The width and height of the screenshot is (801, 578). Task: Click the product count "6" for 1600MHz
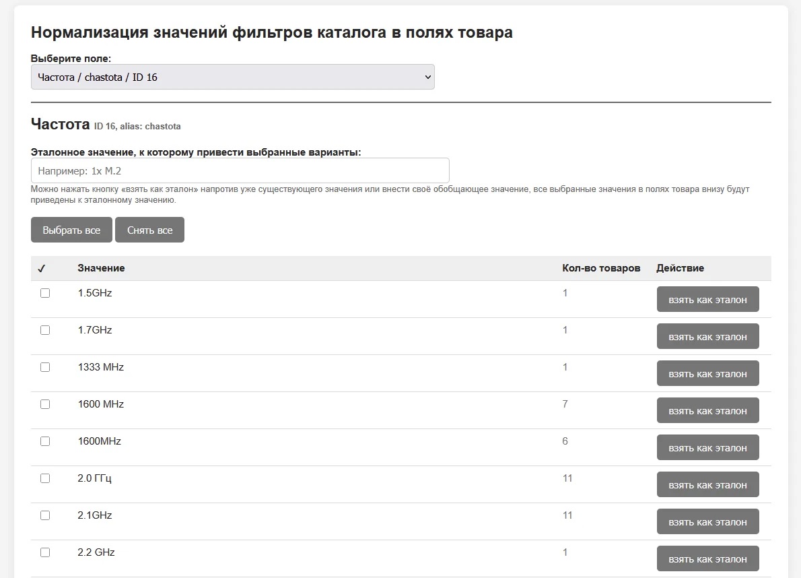pos(565,441)
